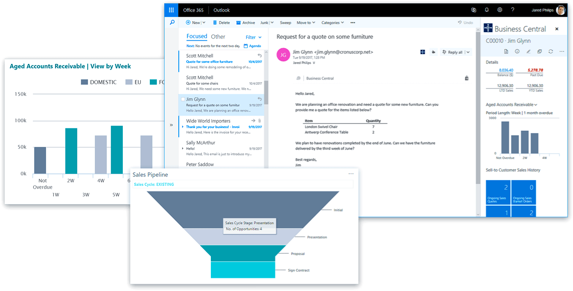Click the pop-out window icon in Business Central pane
The width and height of the screenshot is (573, 291).
pyautogui.click(x=539, y=51)
